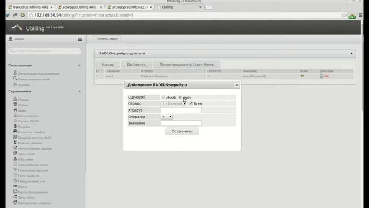Open the Payment cards icon
369x208 pixels.
(16, 169)
